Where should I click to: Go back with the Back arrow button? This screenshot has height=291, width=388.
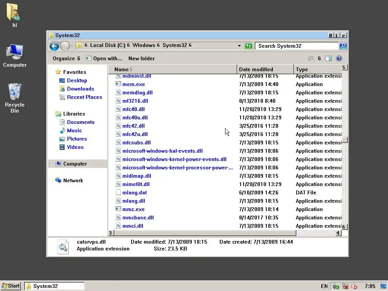pyautogui.click(x=54, y=46)
